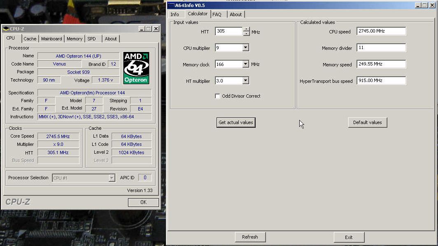The height and width of the screenshot is (246, 438).
Task: Click the Technology value 90 nm
Action: coord(49,80)
